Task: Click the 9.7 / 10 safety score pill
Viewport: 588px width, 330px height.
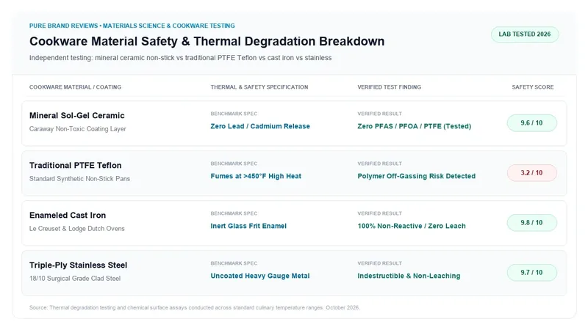Action: [x=531, y=272]
